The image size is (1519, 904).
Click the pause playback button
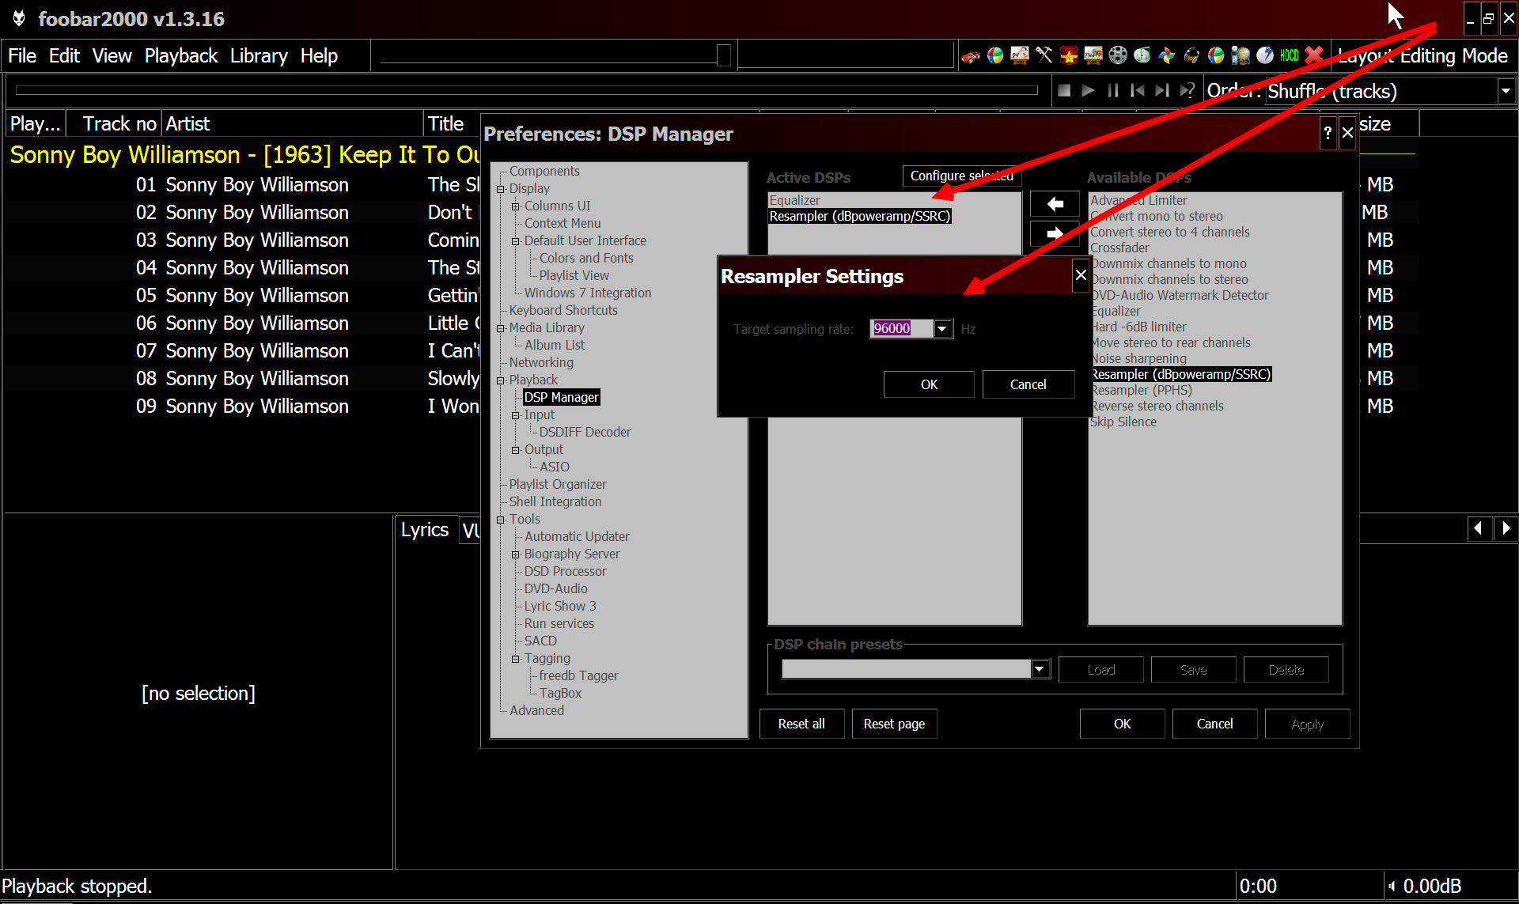pos(1113,91)
